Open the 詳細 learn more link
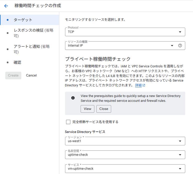The width and height of the screenshot is (193, 174). [x=138, y=85]
